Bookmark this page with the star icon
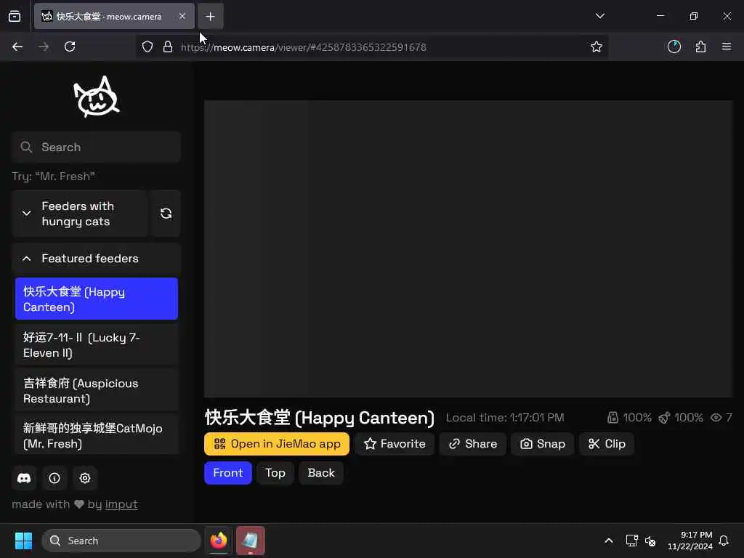Image resolution: width=744 pixels, height=558 pixels. [597, 47]
